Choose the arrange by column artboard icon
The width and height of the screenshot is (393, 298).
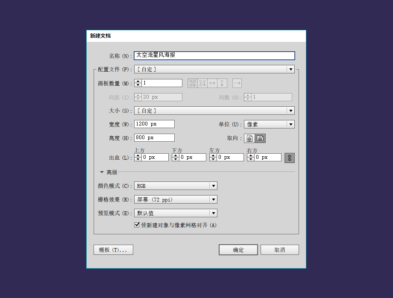[x=222, y=83]
